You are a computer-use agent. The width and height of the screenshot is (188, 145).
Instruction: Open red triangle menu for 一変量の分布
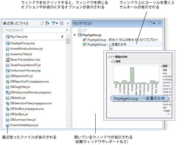111,57
